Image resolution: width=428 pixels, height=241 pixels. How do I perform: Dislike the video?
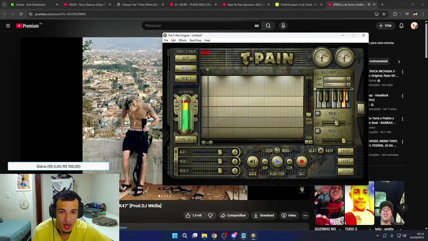(x=210, y=216)
